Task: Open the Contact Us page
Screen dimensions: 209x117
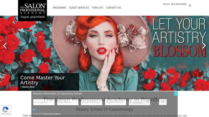Action: coord(114,8)
